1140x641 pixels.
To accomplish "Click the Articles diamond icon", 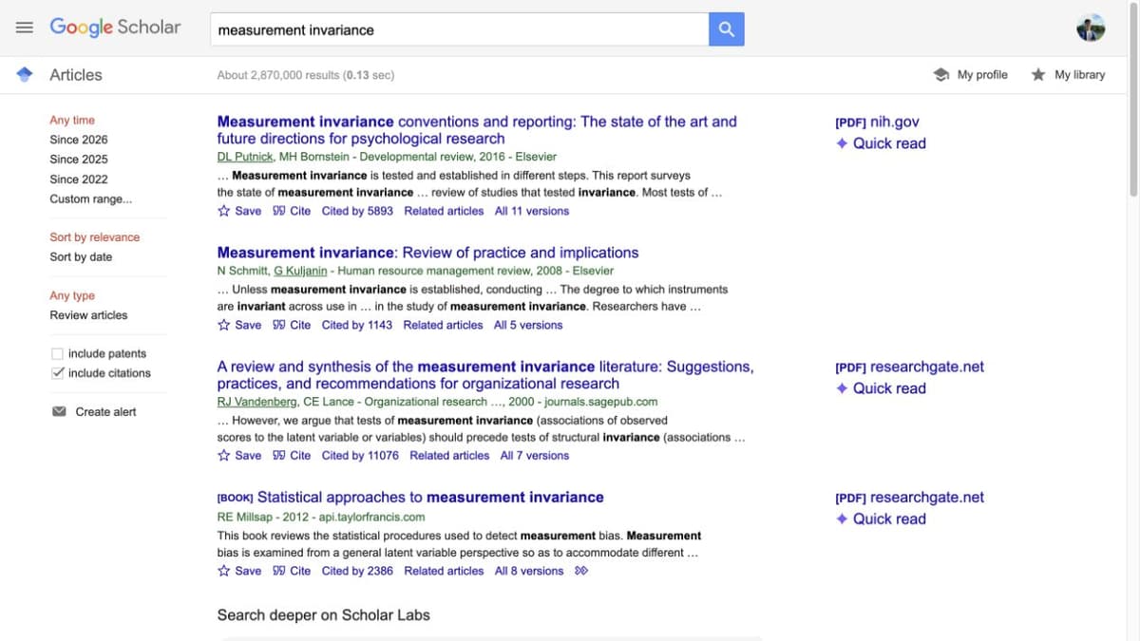I will pos(26,74).
